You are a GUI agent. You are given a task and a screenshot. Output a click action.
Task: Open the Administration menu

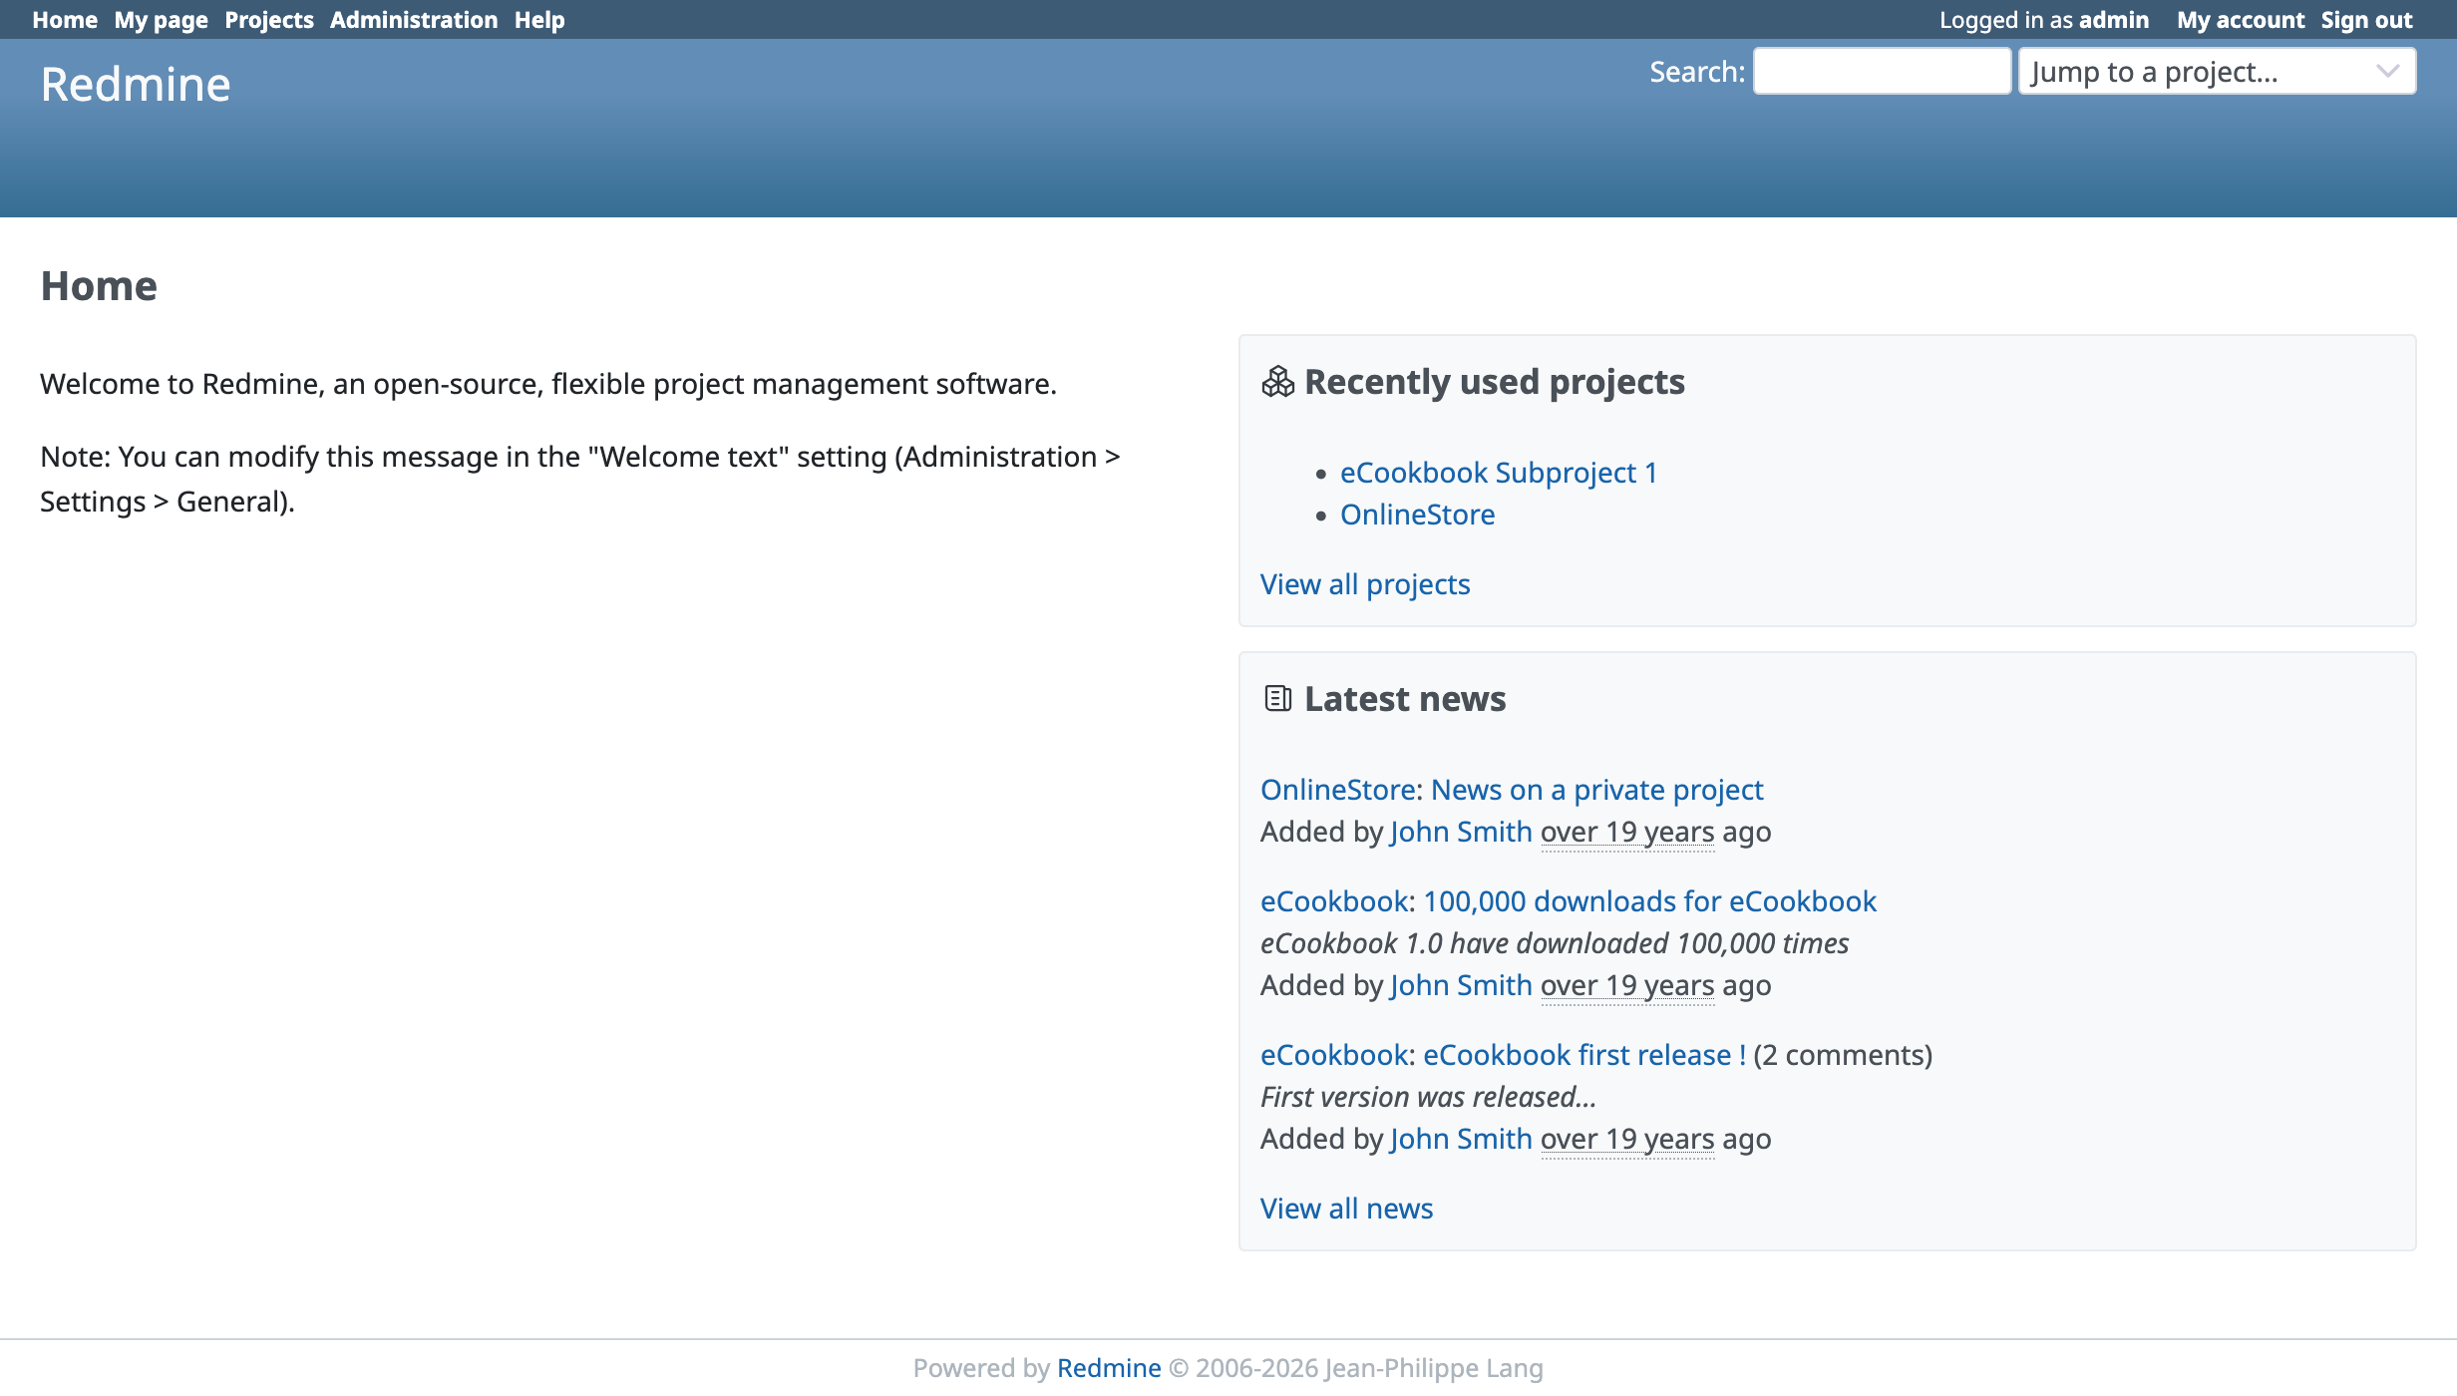(413, 20)
